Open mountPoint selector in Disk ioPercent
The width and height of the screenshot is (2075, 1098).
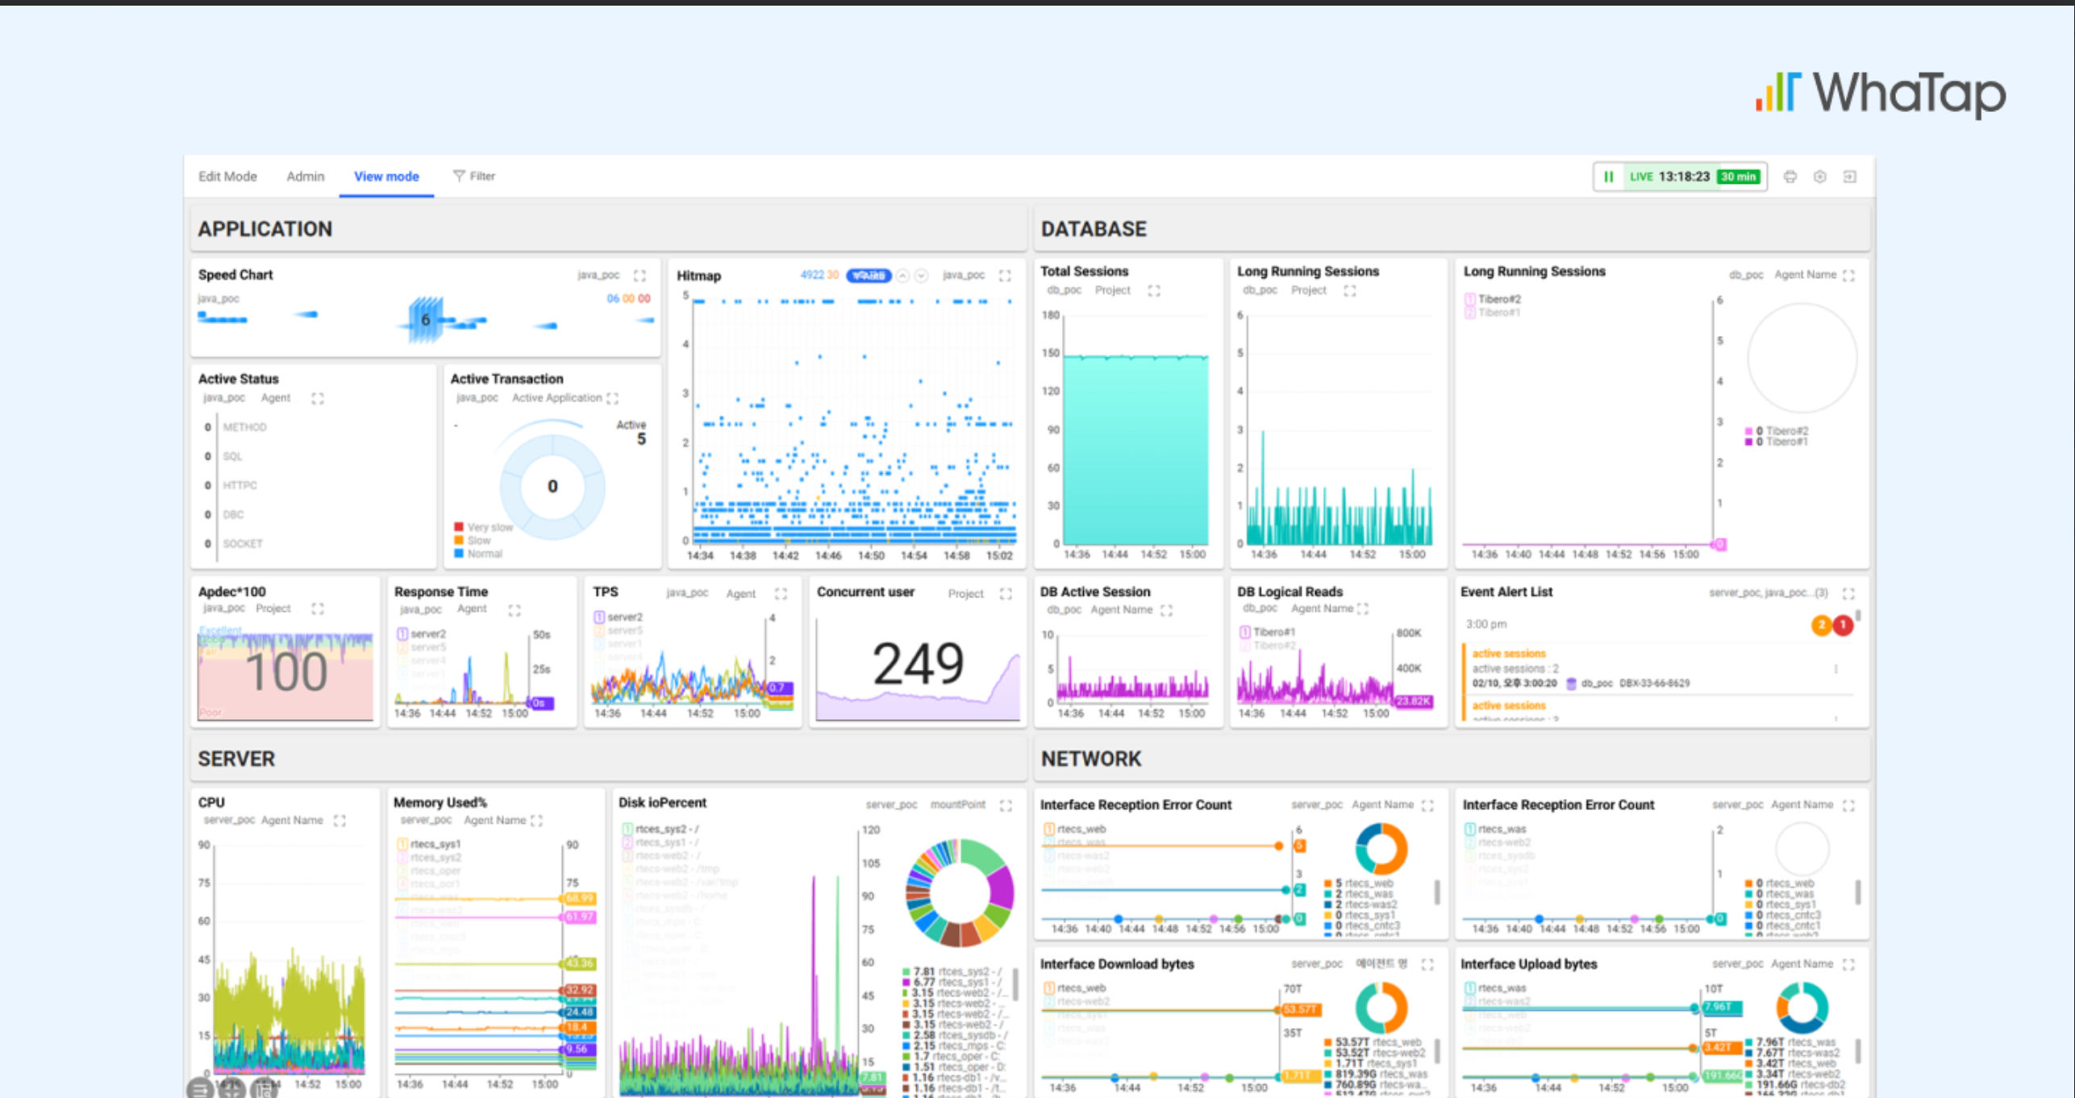(x=957, y=805)
